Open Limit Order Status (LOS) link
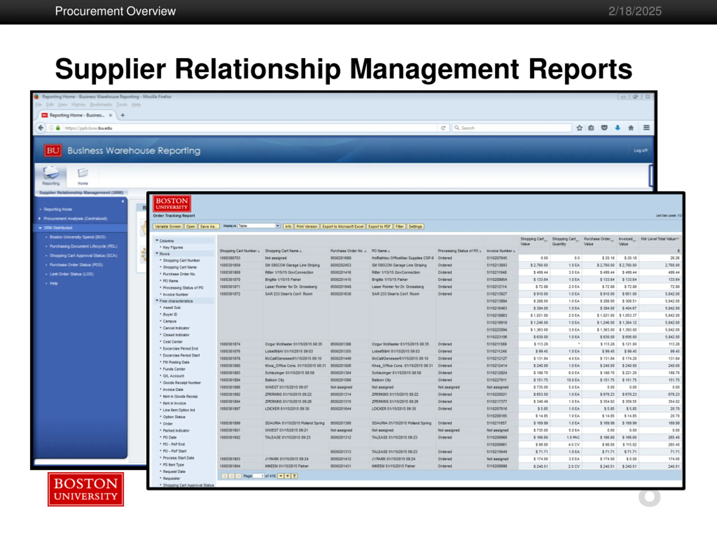The width and height of the screenshot is (717, 538). 72,274
